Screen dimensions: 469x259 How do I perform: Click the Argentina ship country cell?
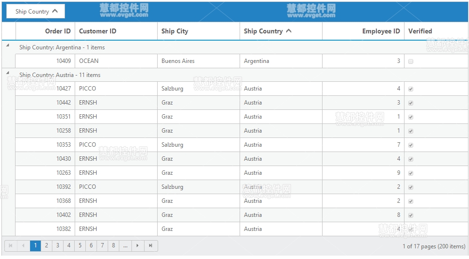(x=281, y=61)
